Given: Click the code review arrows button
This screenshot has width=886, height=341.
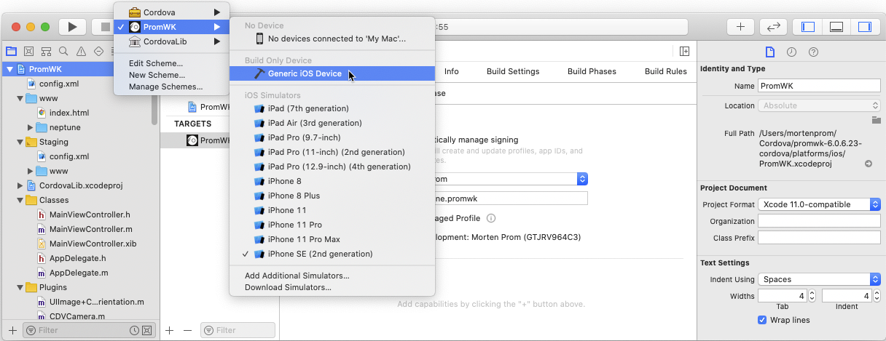Looking at the screenshot, I should pyautogui.click(x=773, y=27).
